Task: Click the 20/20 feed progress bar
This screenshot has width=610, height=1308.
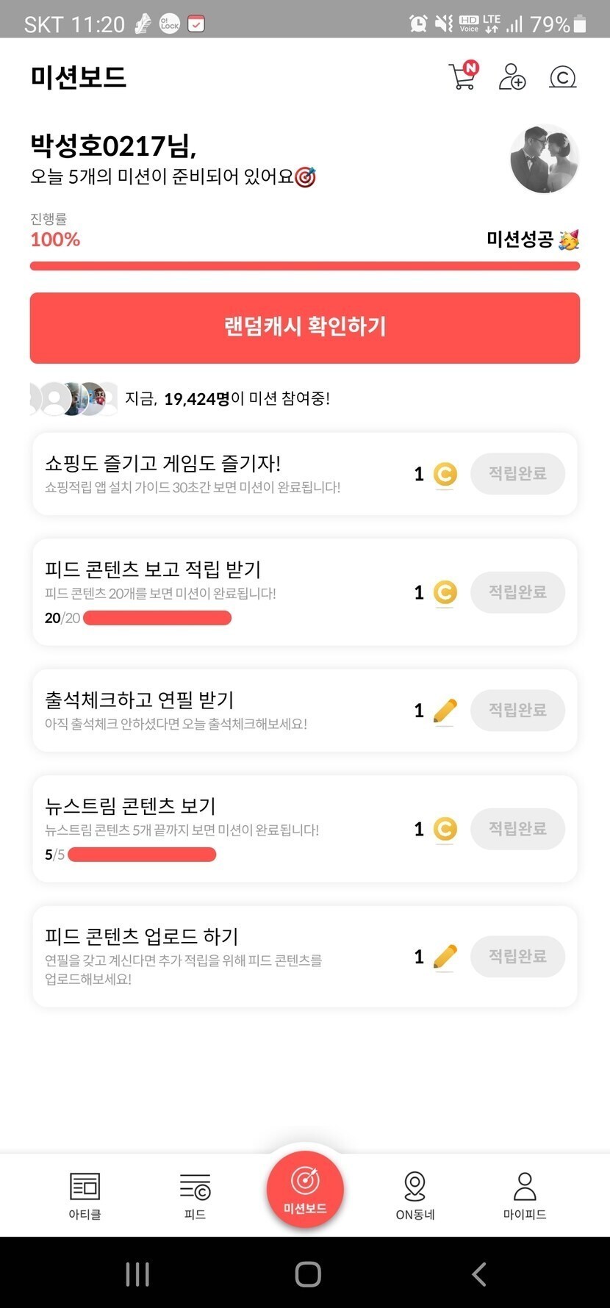Action: [x=157, y=618]
